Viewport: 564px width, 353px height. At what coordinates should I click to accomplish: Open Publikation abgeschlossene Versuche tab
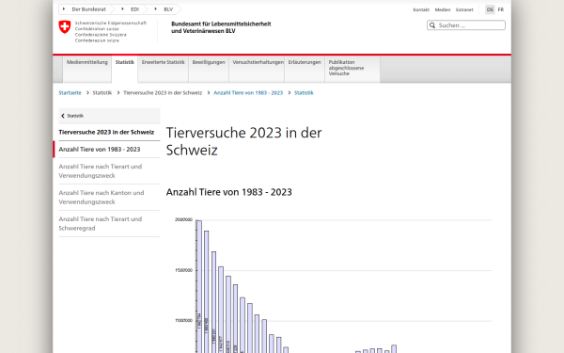(x=352, y=69)
